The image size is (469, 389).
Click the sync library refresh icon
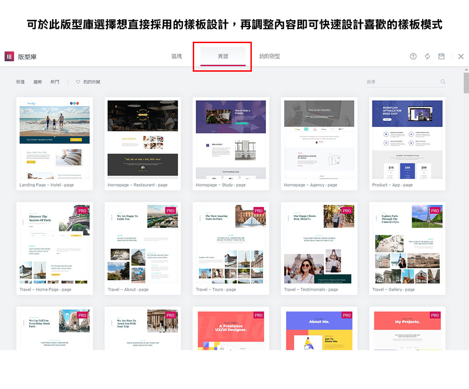click(427, 56)
